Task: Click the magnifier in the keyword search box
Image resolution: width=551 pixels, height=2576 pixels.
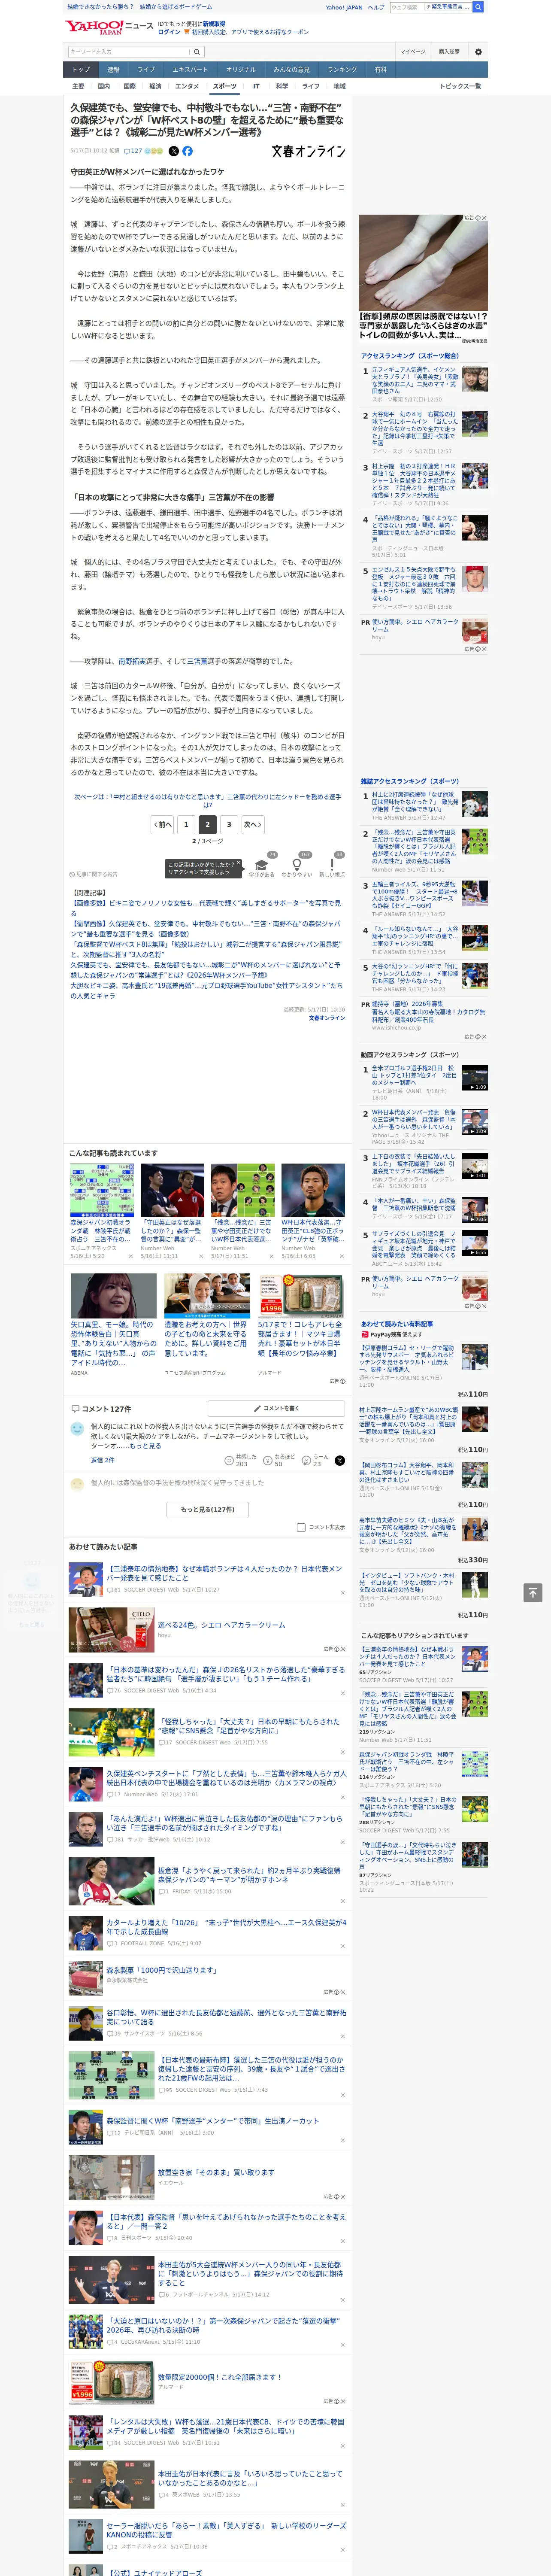Action: click(x=197, y=52)
